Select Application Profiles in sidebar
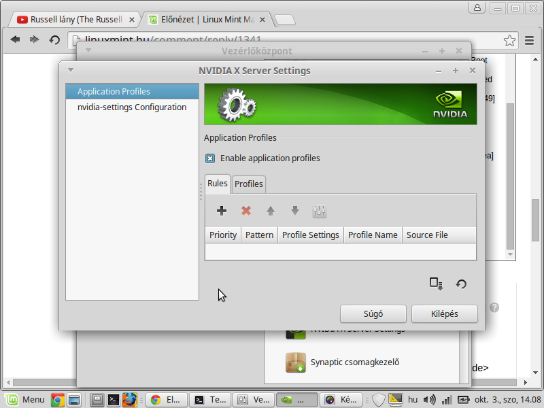The image size is (544, 408). pyautogui.click(x=132, y=91)
